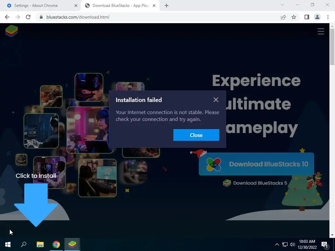
Task: Open volume control tray icon
Action: (292, 244)
